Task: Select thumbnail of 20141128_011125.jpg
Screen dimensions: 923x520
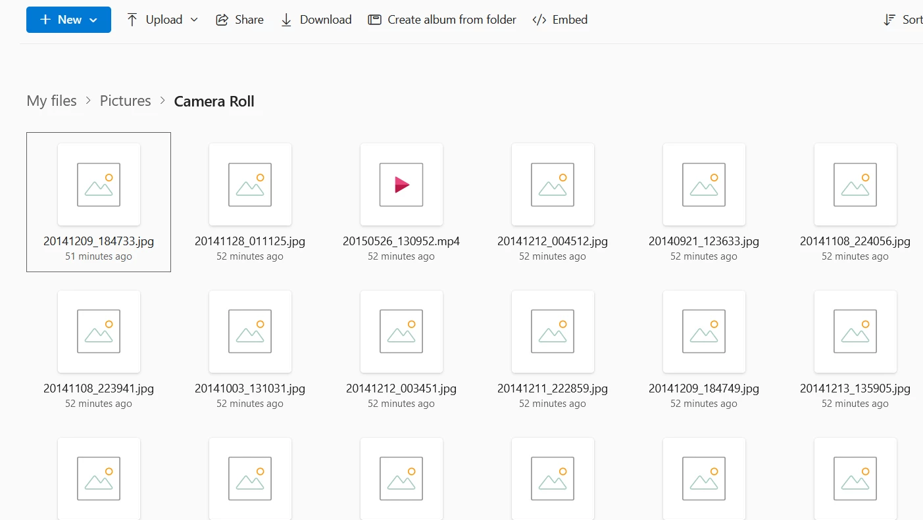Action: point(250,185)
